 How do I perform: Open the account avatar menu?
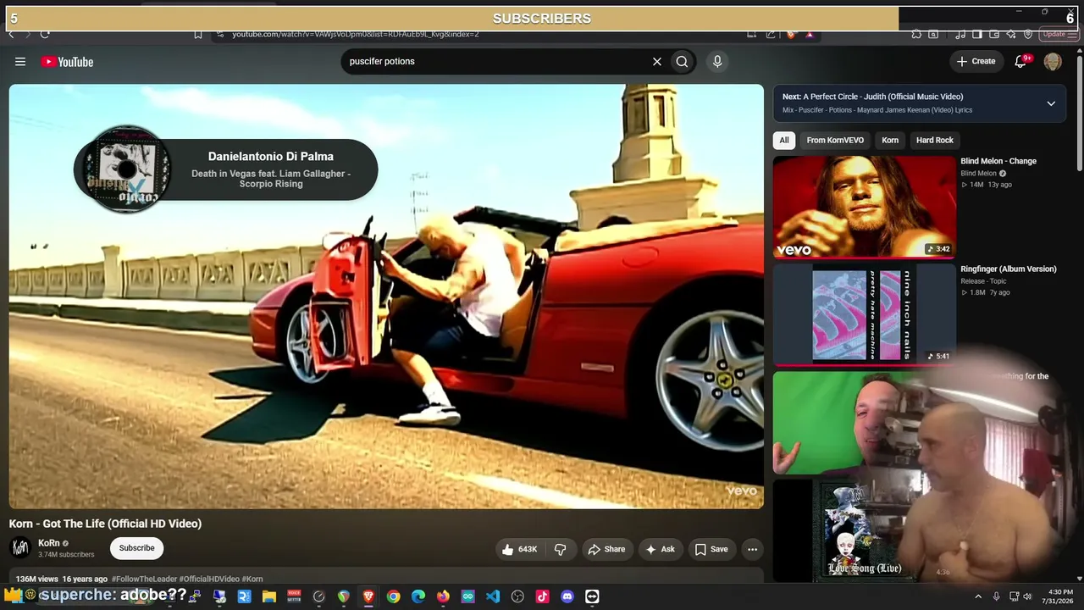coord(1053,61)
